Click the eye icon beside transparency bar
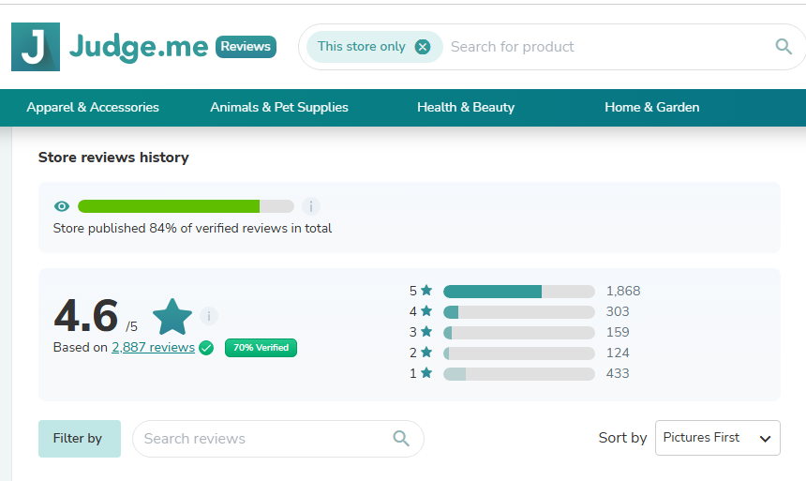This screenshot has width=806, height=481. [62, 206]
